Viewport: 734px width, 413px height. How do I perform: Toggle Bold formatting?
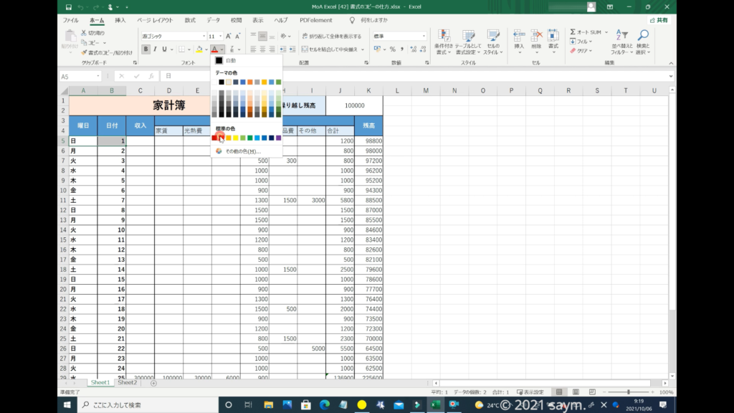click(146, 49)
